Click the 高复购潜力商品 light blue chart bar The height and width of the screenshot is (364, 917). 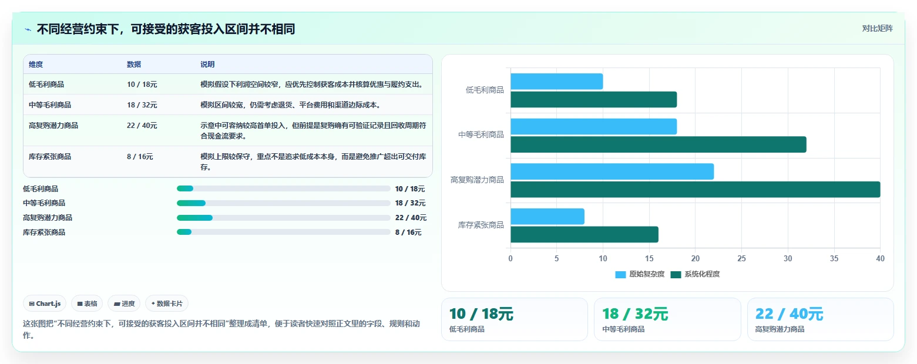612,171
